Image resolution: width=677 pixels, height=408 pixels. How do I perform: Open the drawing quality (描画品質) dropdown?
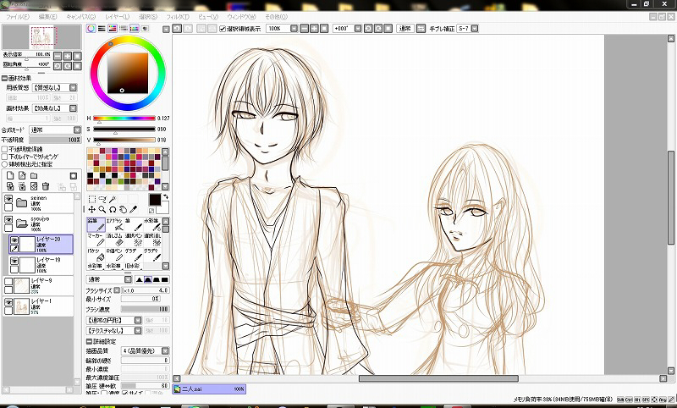pyautogui.click(x=165, y=351)
